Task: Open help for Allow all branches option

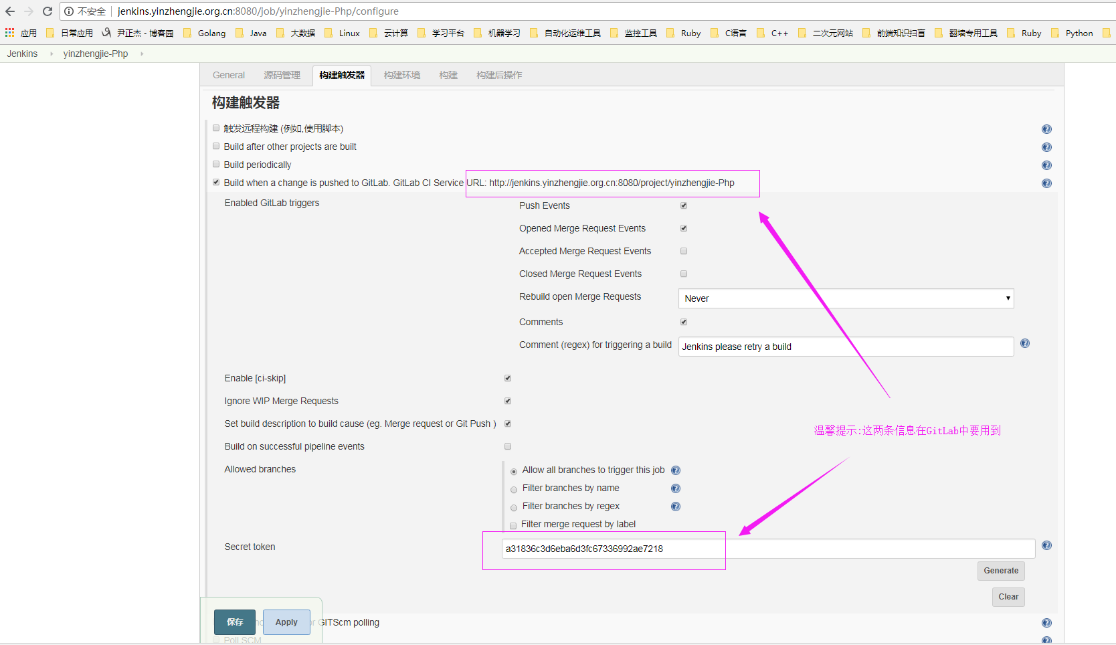Action: click(x=676, y=470)
